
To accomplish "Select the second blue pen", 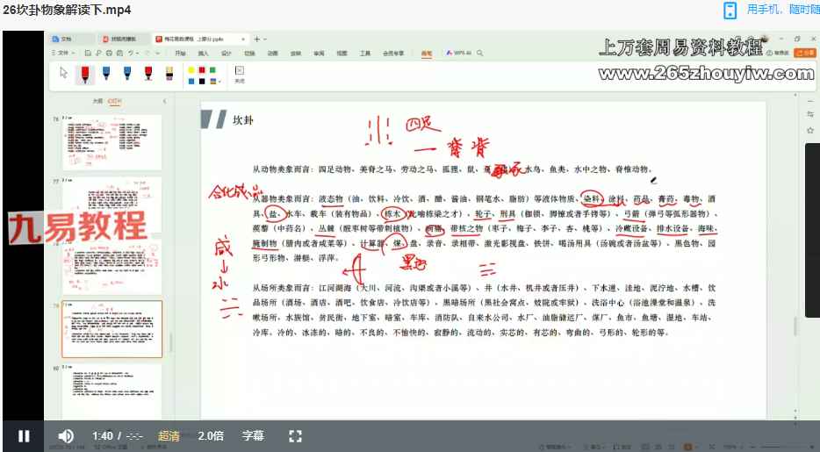I will tap(127, 73).
